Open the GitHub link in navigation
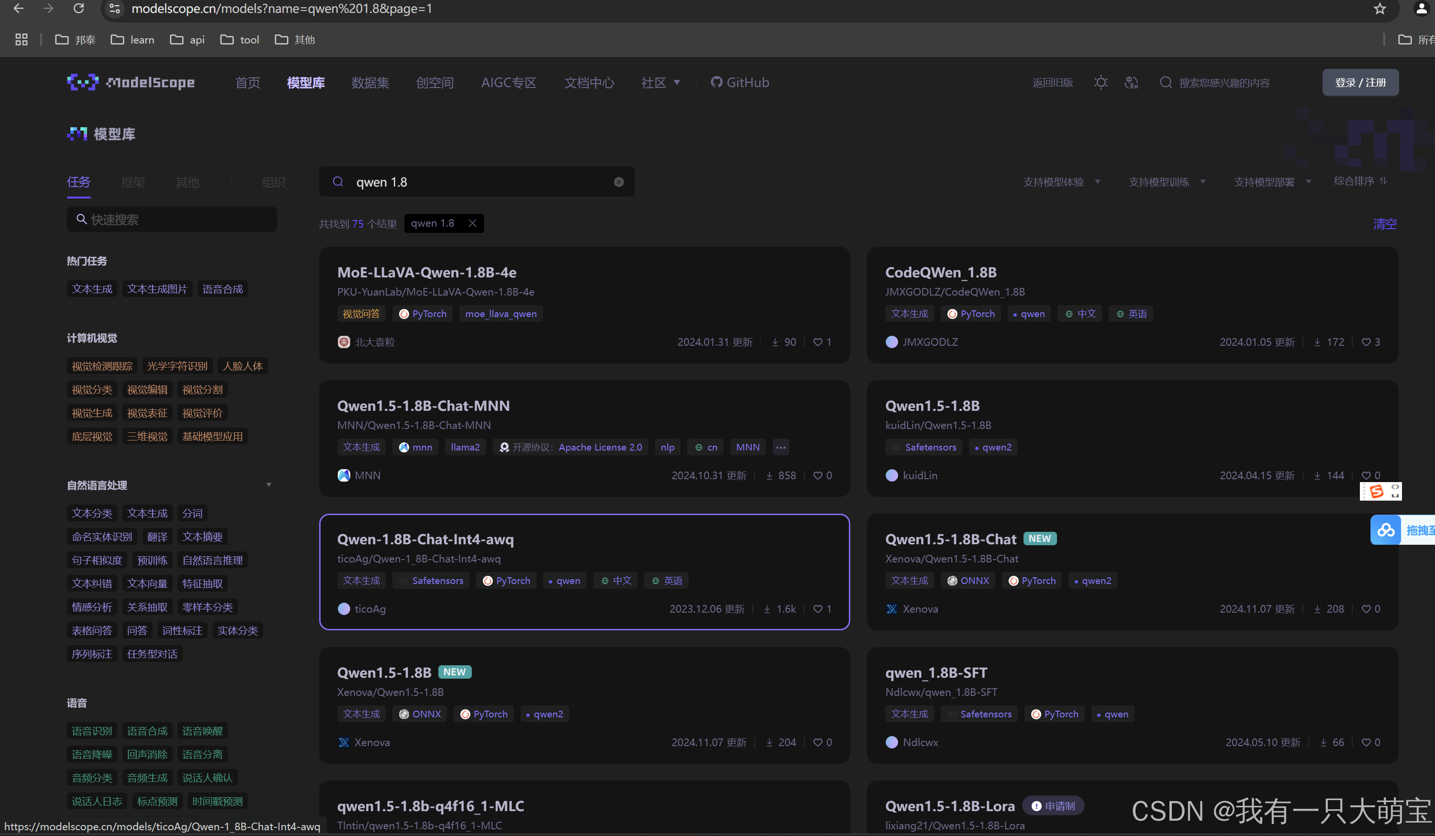This screenshot has width=1435, height=836. click(x=740, y=83)
